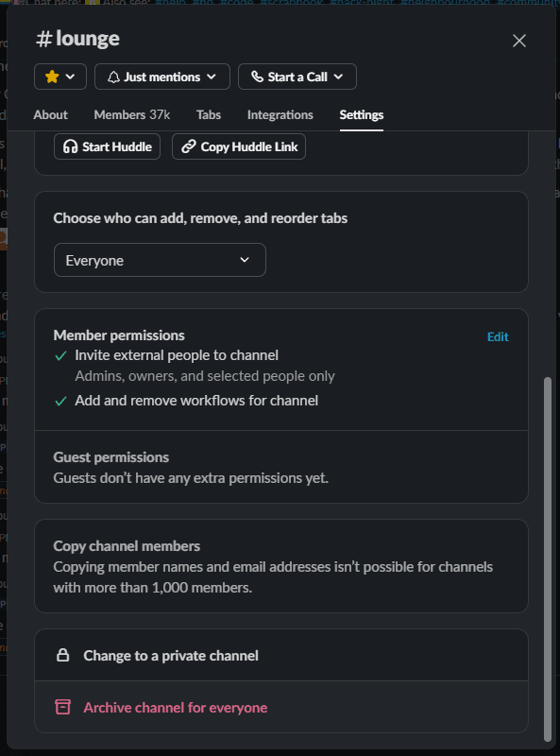Image resolution: width=560 pixels, height=756 pixels.
Task: Switch to the About tab
Action: [x=51, y=114]
